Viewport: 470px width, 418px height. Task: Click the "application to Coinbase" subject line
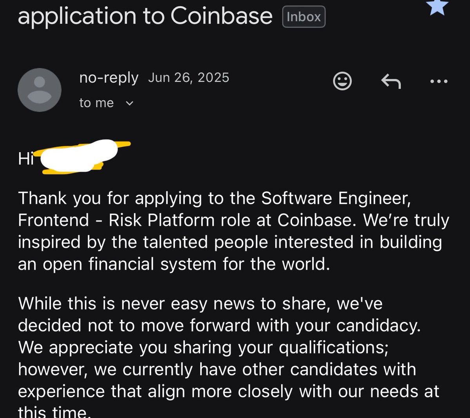pos(145,16)
